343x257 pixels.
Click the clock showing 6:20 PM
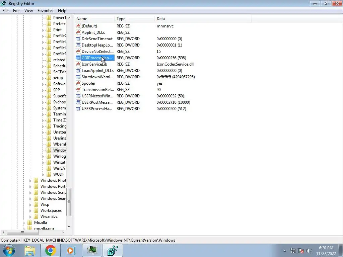pos(326,251)
